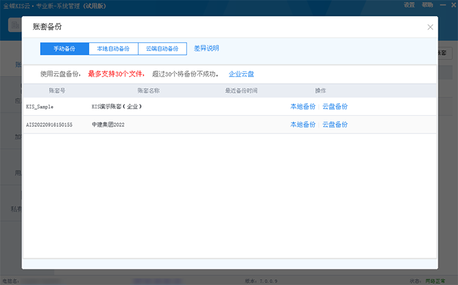
Task: Click the 最近备份时间 column header
Action: tap(241, 90)
